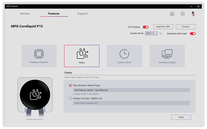
Task: Open the apps grid icon
Action: pyautogui.click(x=172, y=14)
